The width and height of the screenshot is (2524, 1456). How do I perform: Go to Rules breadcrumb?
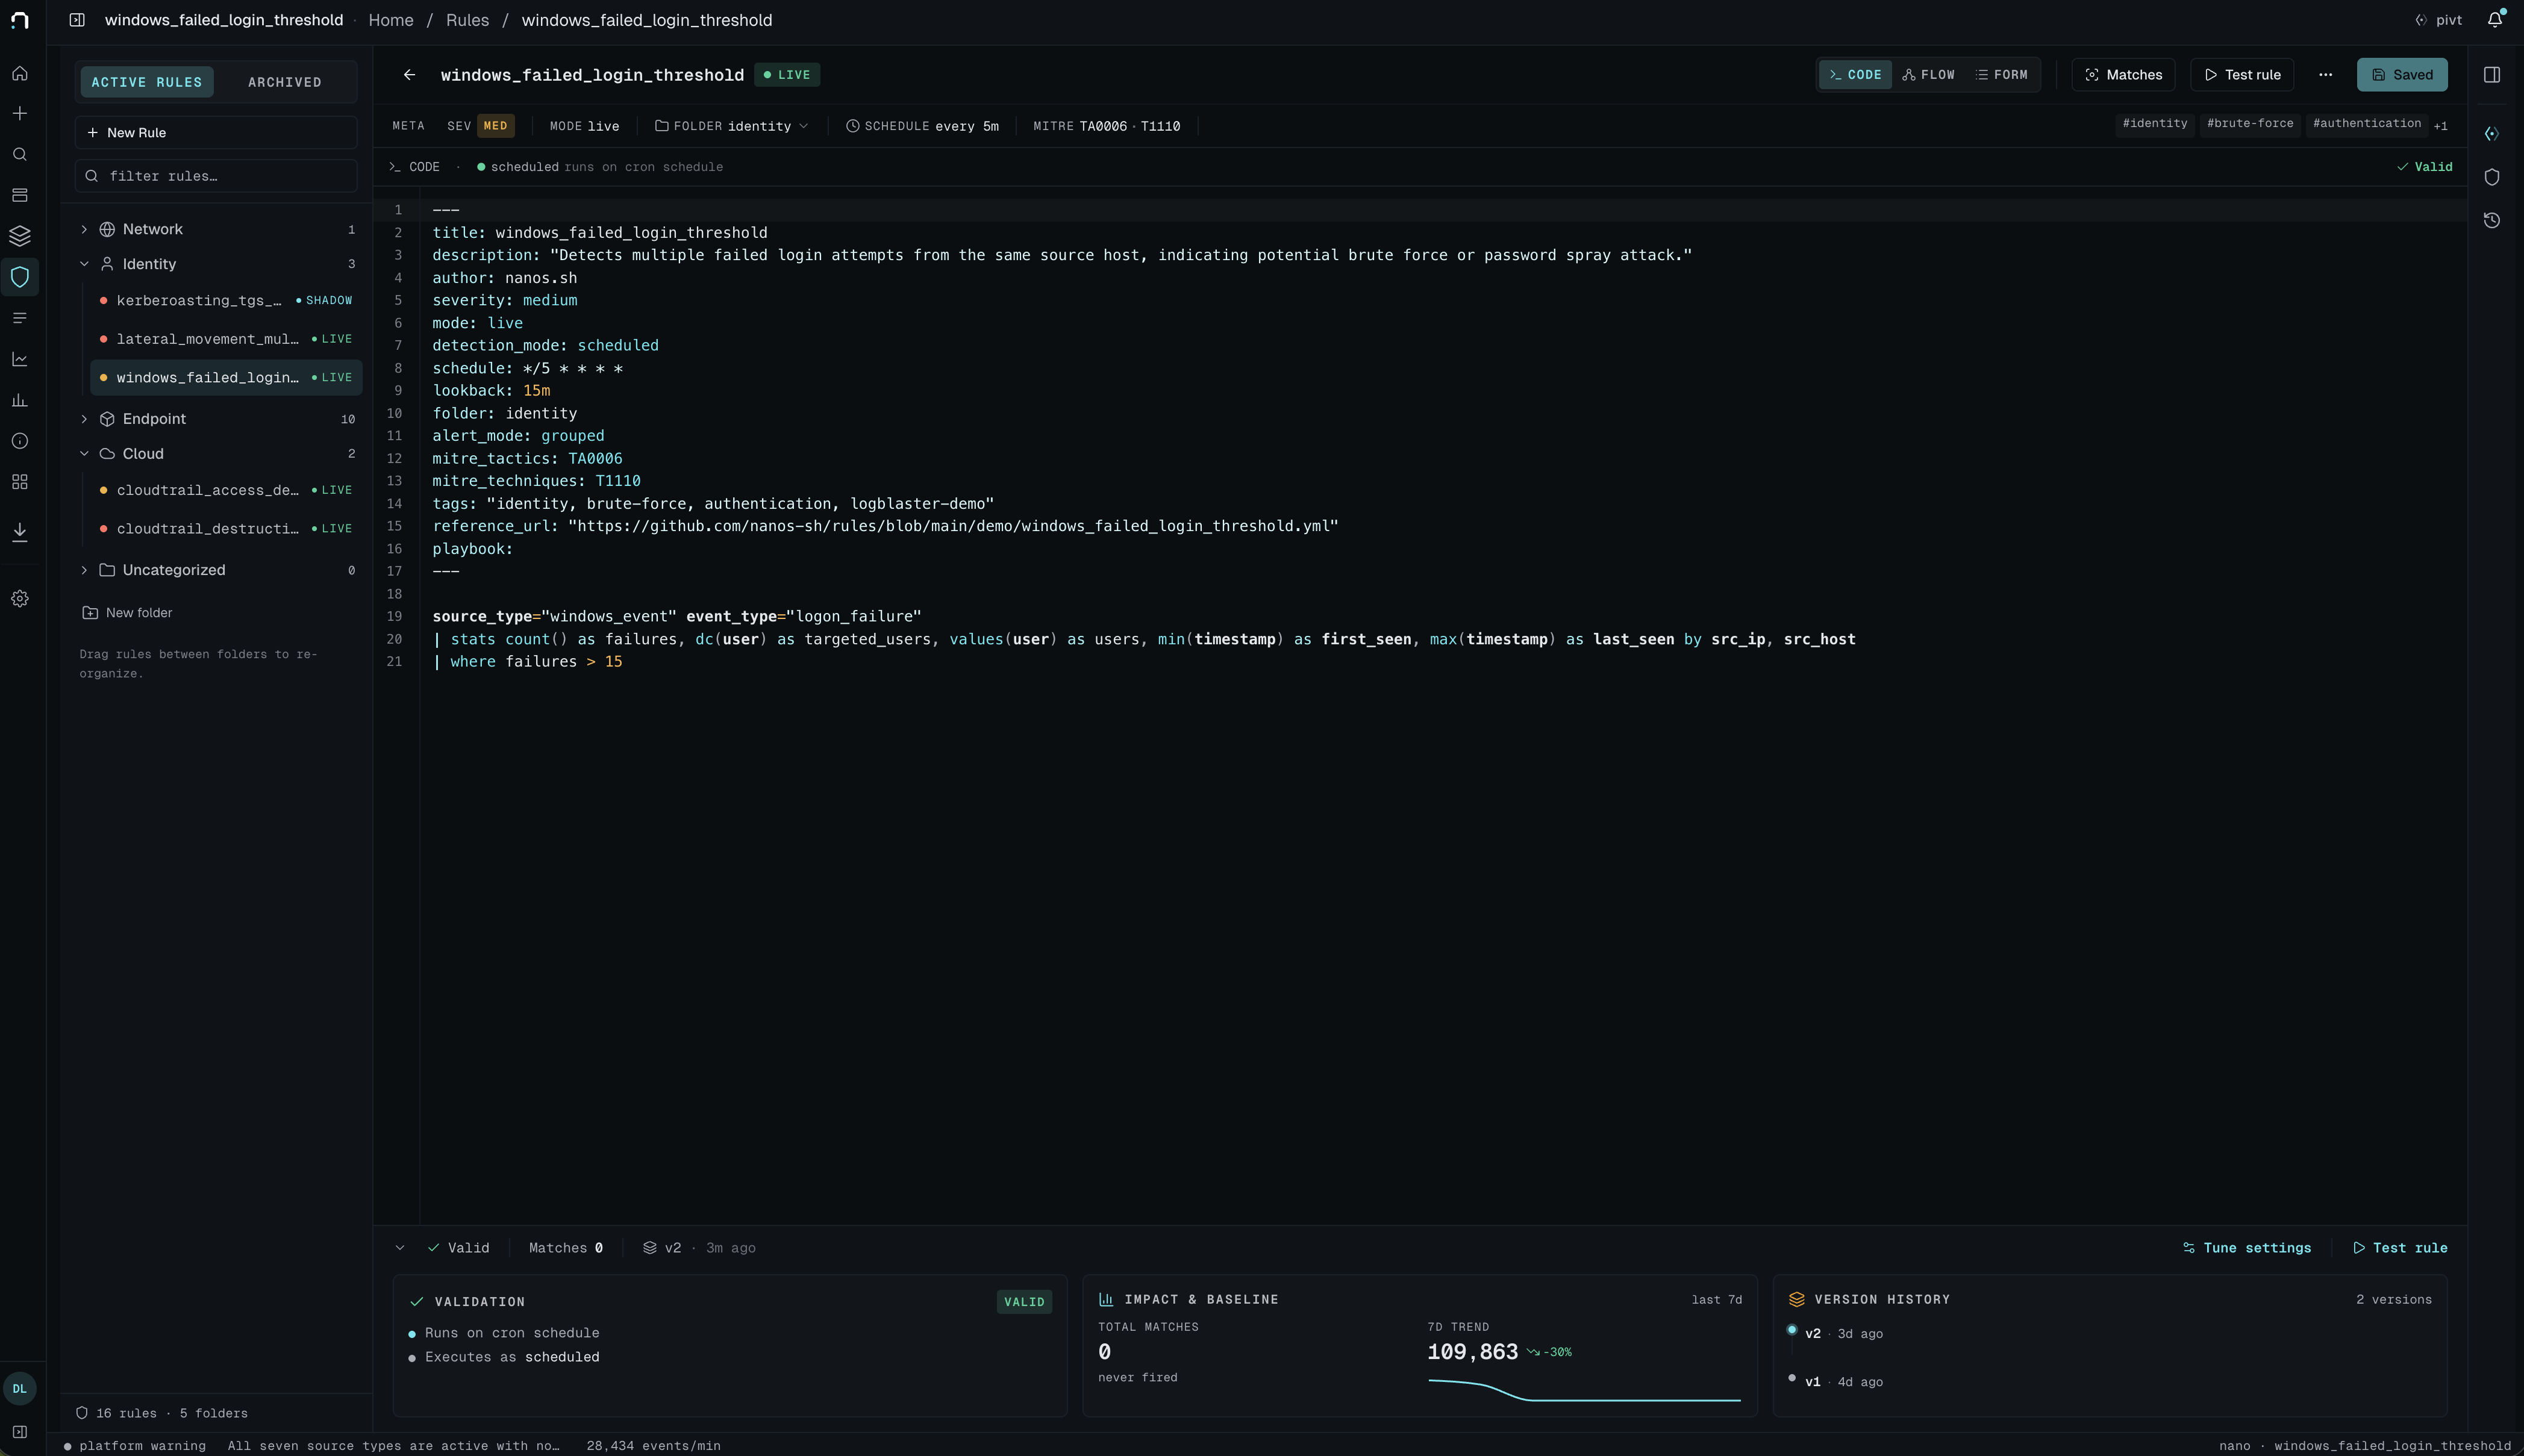[467, 20]
